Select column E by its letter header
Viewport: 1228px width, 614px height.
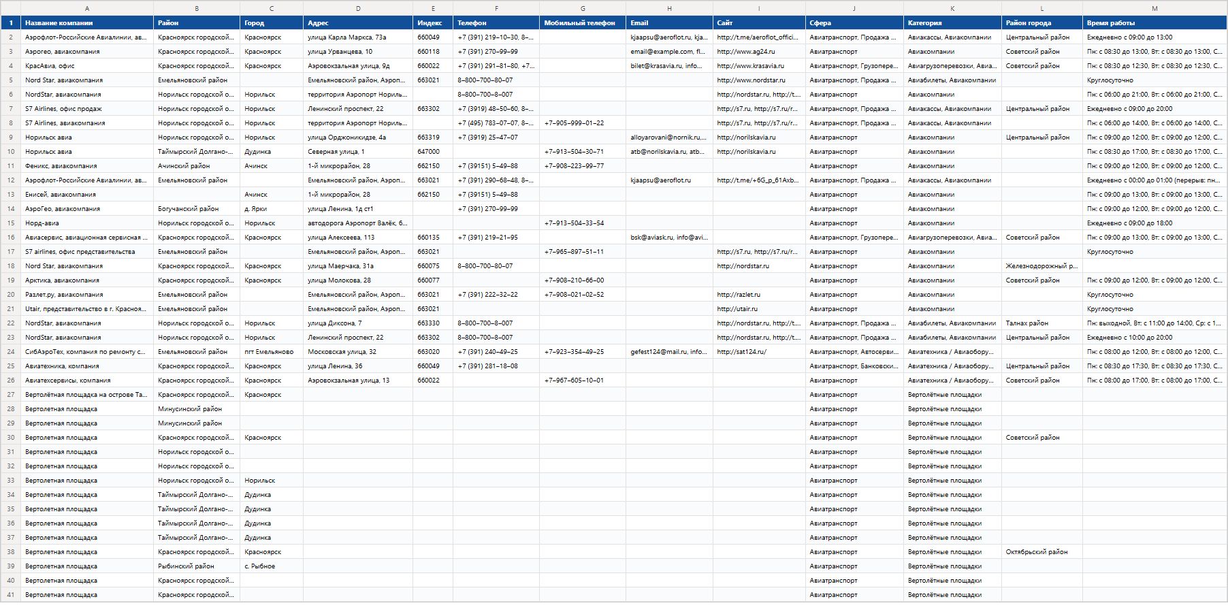pyautogui.click(x=433, y=8)
